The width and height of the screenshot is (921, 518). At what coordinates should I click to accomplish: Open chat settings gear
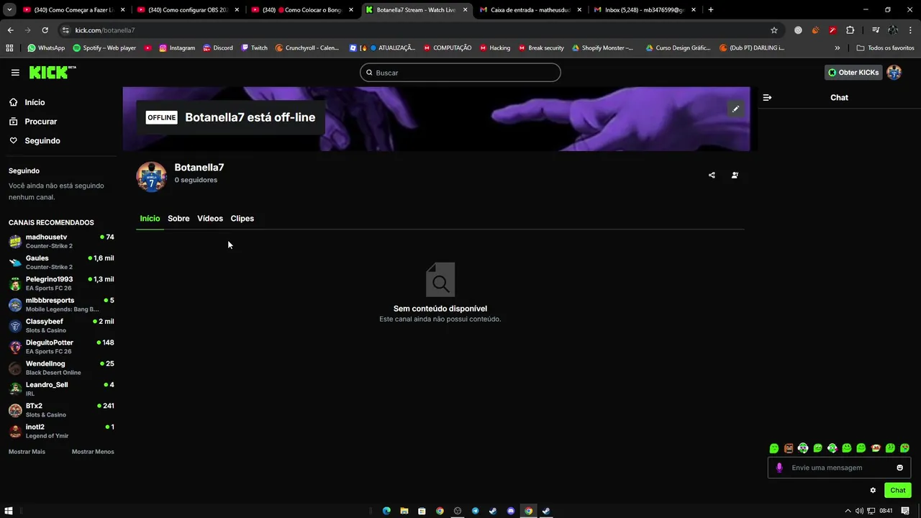[873, 490]
